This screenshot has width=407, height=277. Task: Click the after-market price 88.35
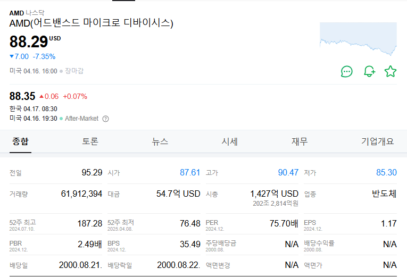22,96
